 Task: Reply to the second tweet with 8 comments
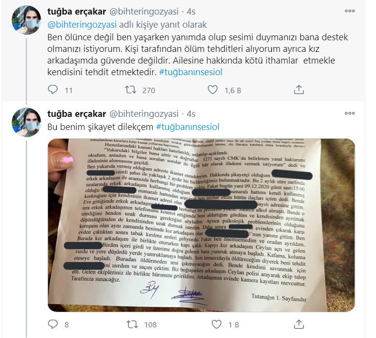(x=53, y=324)
